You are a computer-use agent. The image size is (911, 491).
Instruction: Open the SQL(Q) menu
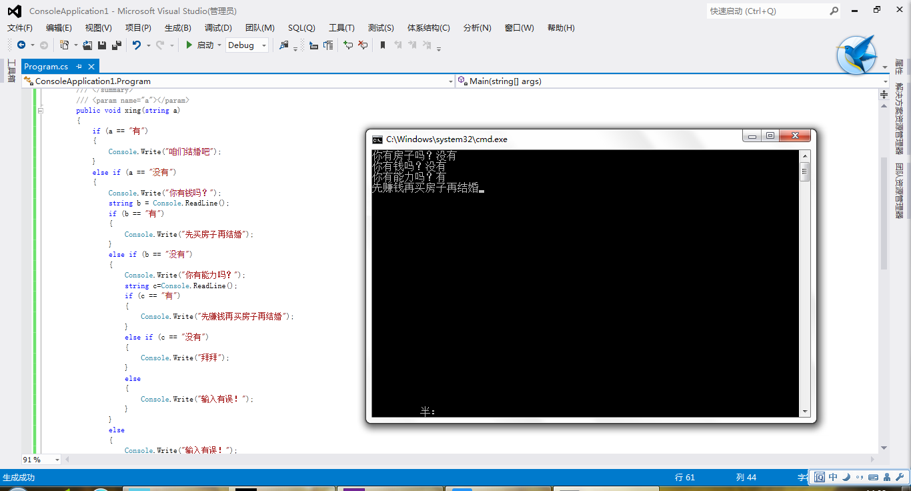click(301, 27)
